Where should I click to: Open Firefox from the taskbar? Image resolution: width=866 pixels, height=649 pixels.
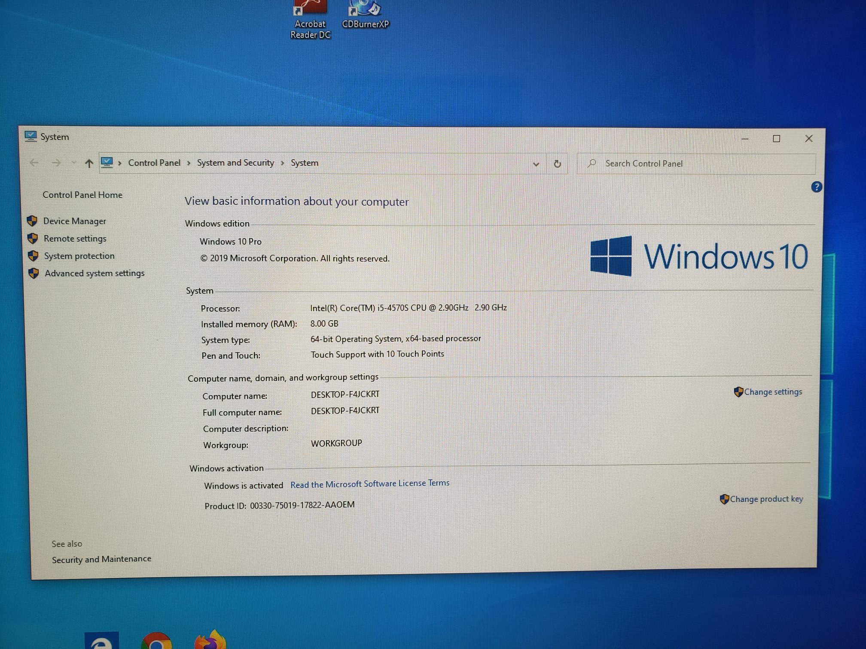click(210, 640)
